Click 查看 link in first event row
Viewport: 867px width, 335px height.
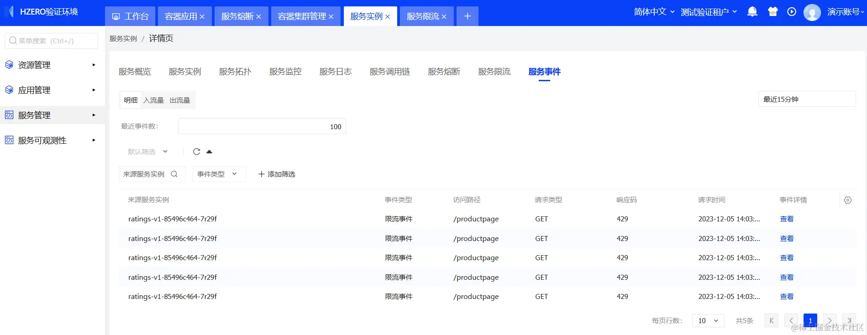pos(787,219)
